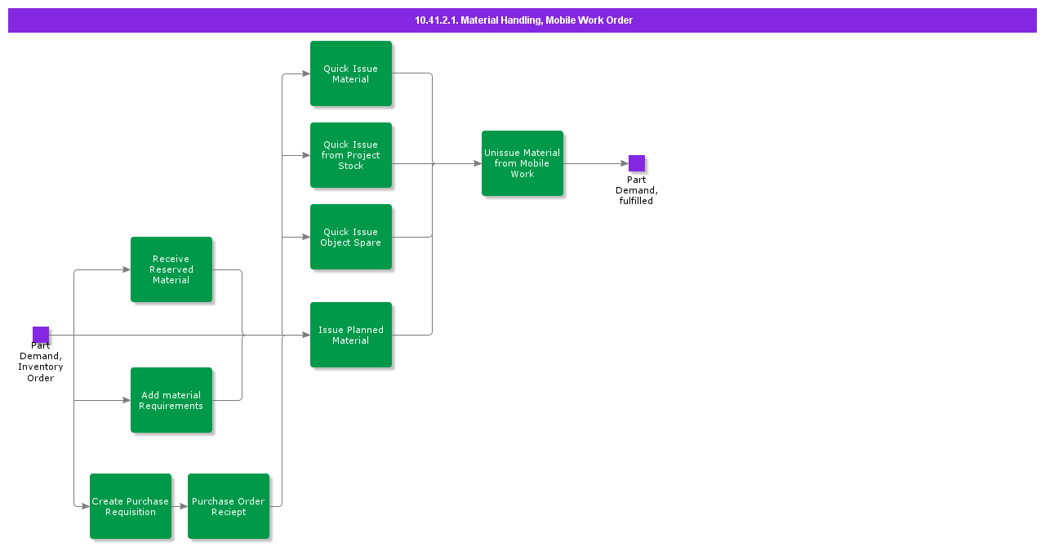Select the Receive Reserved Material box
The height and width of the screenshot is (547, 1045).
pos(171,269)
